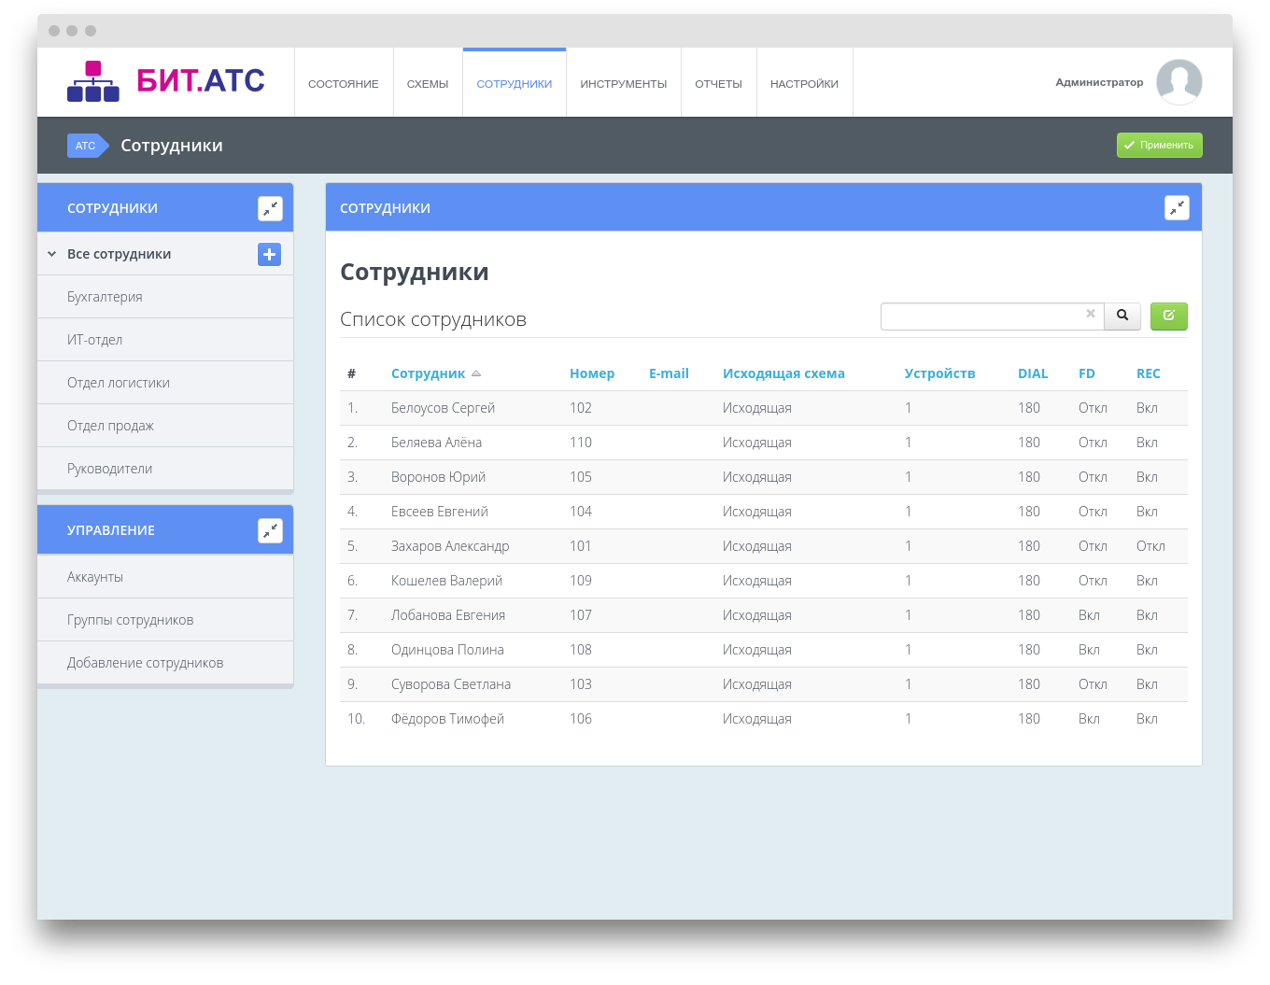Select the ИТ-отдел department
Screen dimensions: 1270x985
(x=95, y=340)
